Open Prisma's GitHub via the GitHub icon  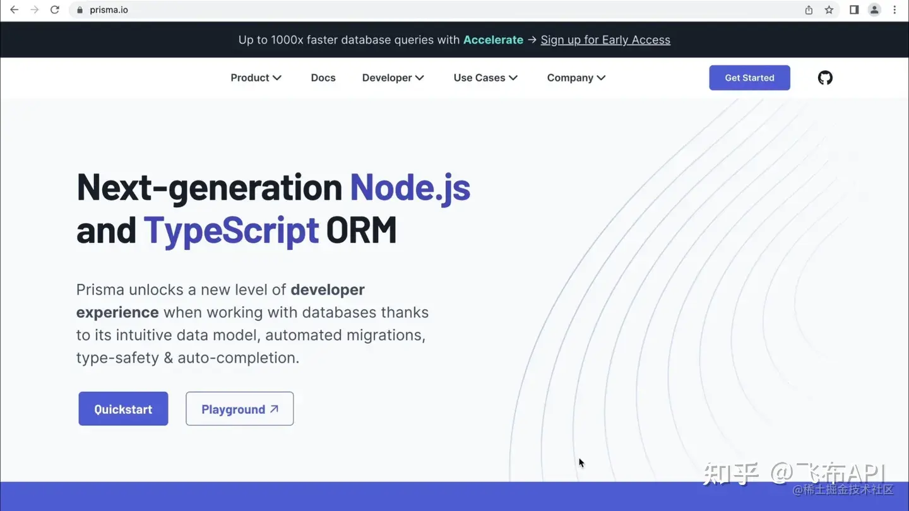click(825, 78)
